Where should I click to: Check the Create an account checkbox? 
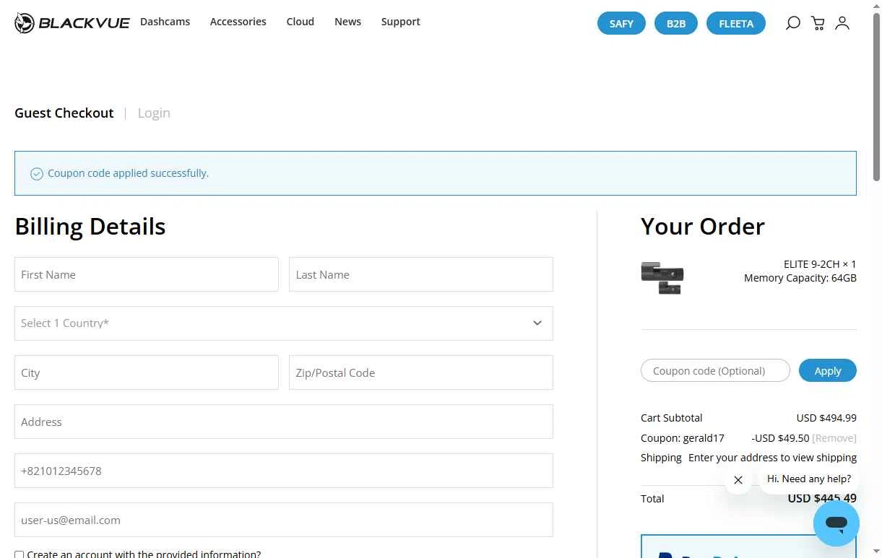20,554
